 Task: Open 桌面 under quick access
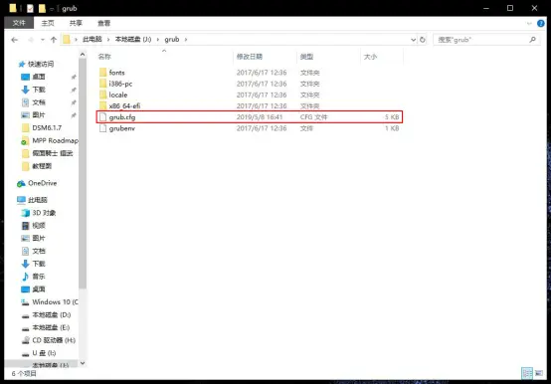point(39,77)
